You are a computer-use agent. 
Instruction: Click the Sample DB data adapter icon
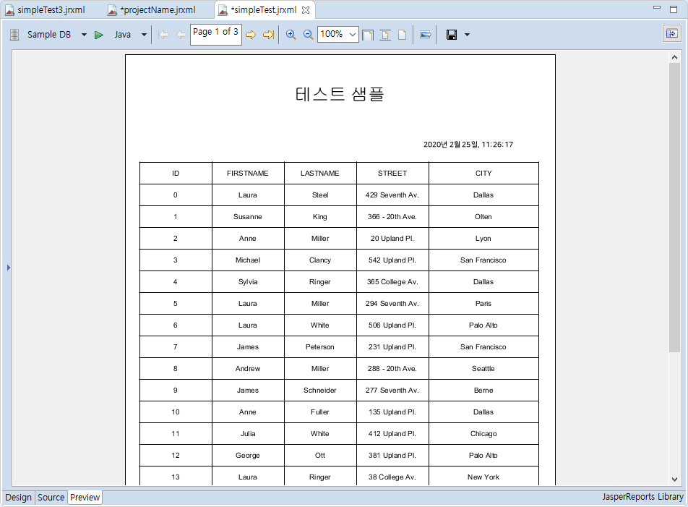[14, 35]
